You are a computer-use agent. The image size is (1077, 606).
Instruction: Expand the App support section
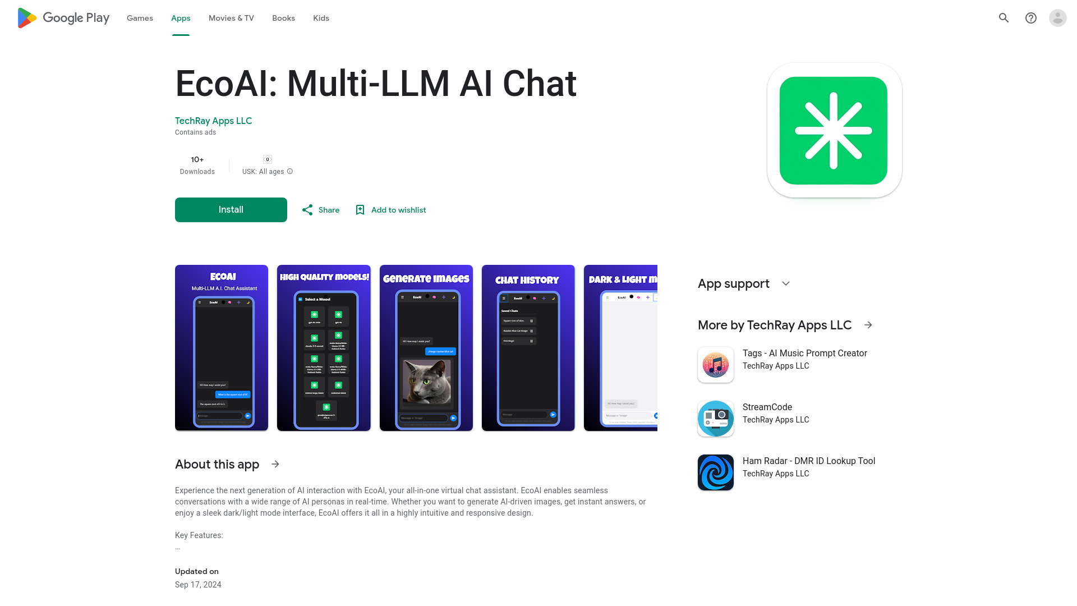(x=786, y=283)
